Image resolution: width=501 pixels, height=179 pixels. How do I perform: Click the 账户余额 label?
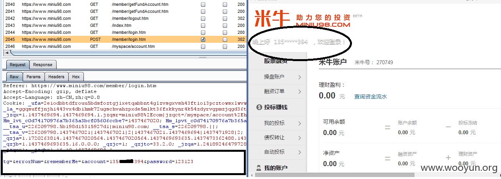pyautogui.click(x=407, y=123)
